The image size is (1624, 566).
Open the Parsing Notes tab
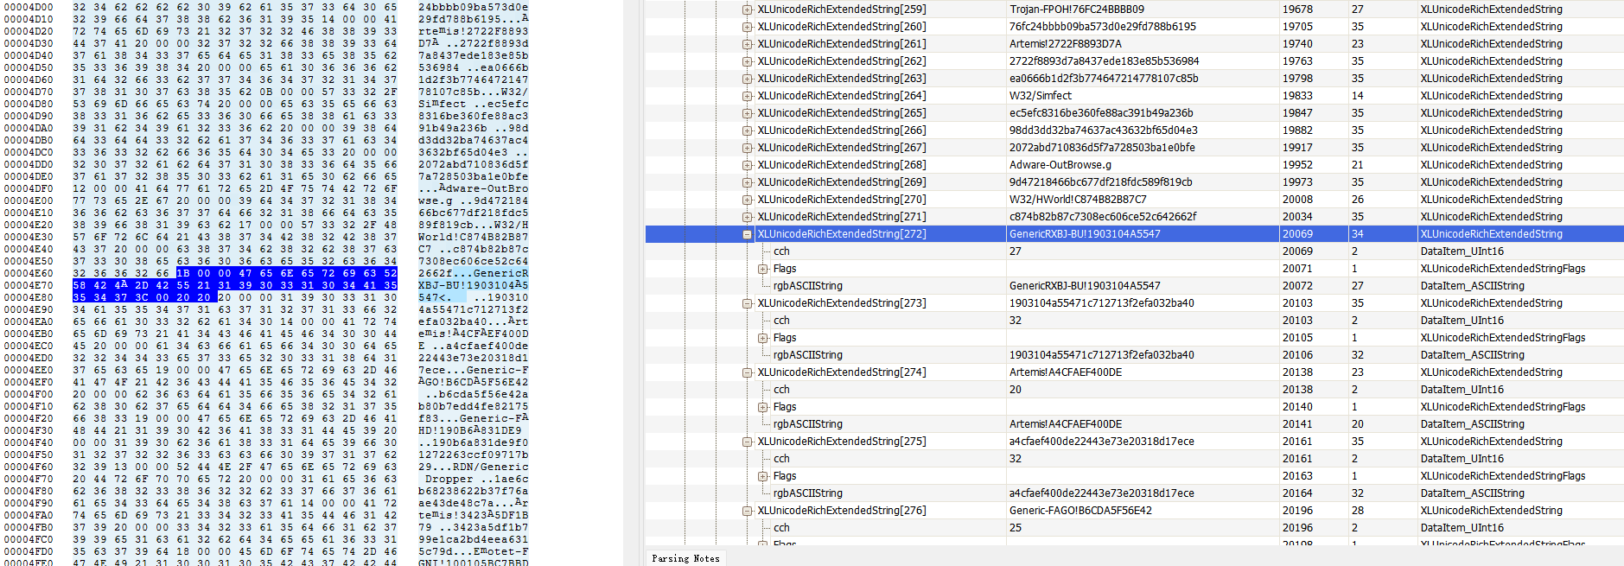tap(685, 558)
